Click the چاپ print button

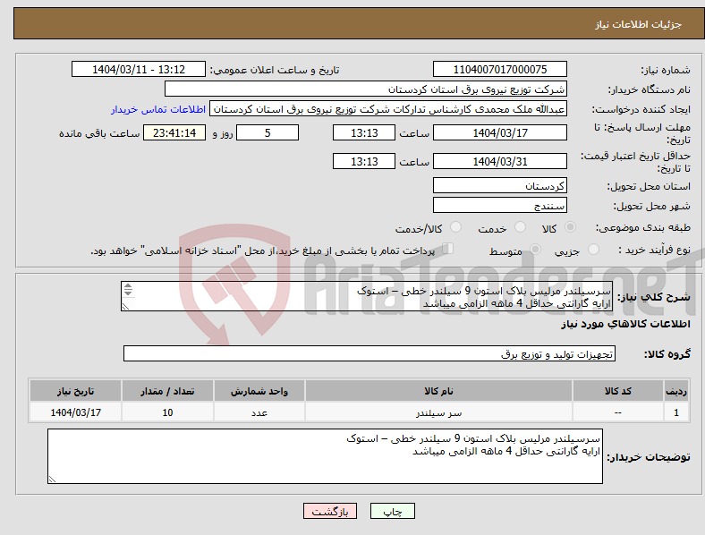(x=393, y=511)
